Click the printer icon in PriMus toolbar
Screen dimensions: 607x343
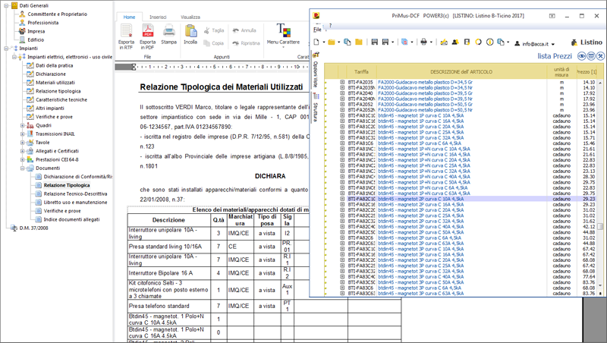(423, 42)
